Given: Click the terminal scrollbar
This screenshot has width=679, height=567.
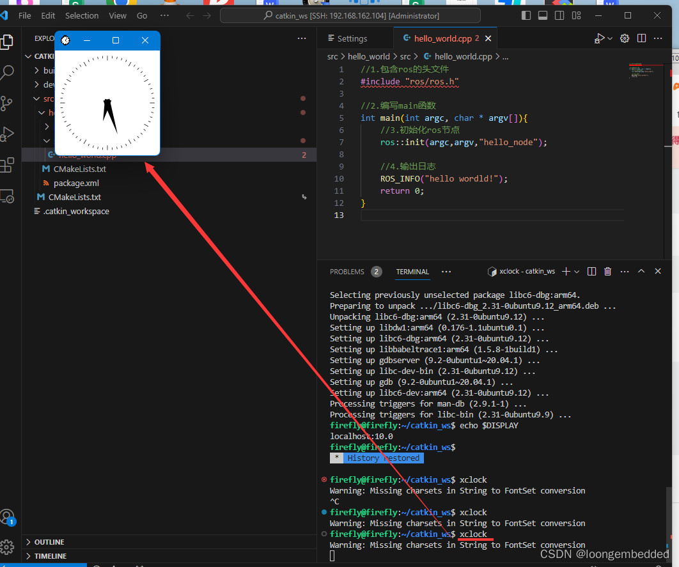Looking at the screenshot, I should [669, 520].
